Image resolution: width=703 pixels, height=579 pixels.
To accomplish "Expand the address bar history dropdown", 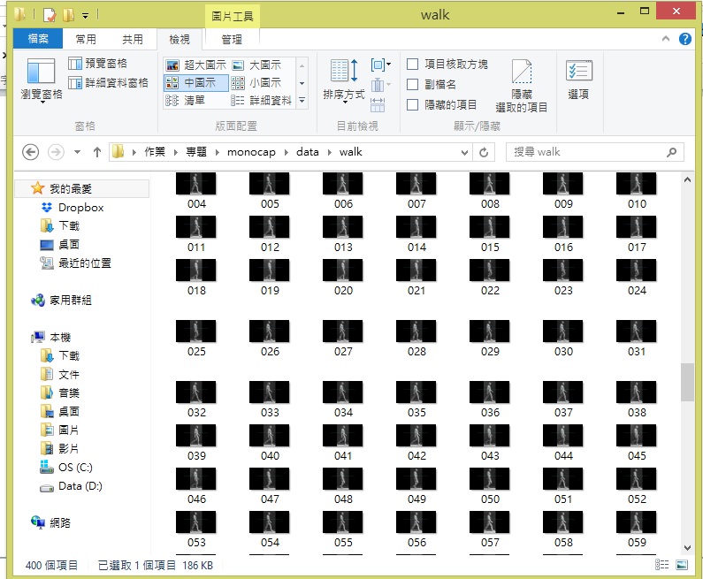I will click(464, 152).
